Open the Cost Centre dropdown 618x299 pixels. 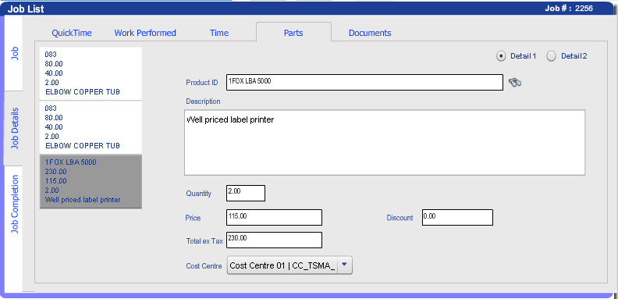[289, 265]
